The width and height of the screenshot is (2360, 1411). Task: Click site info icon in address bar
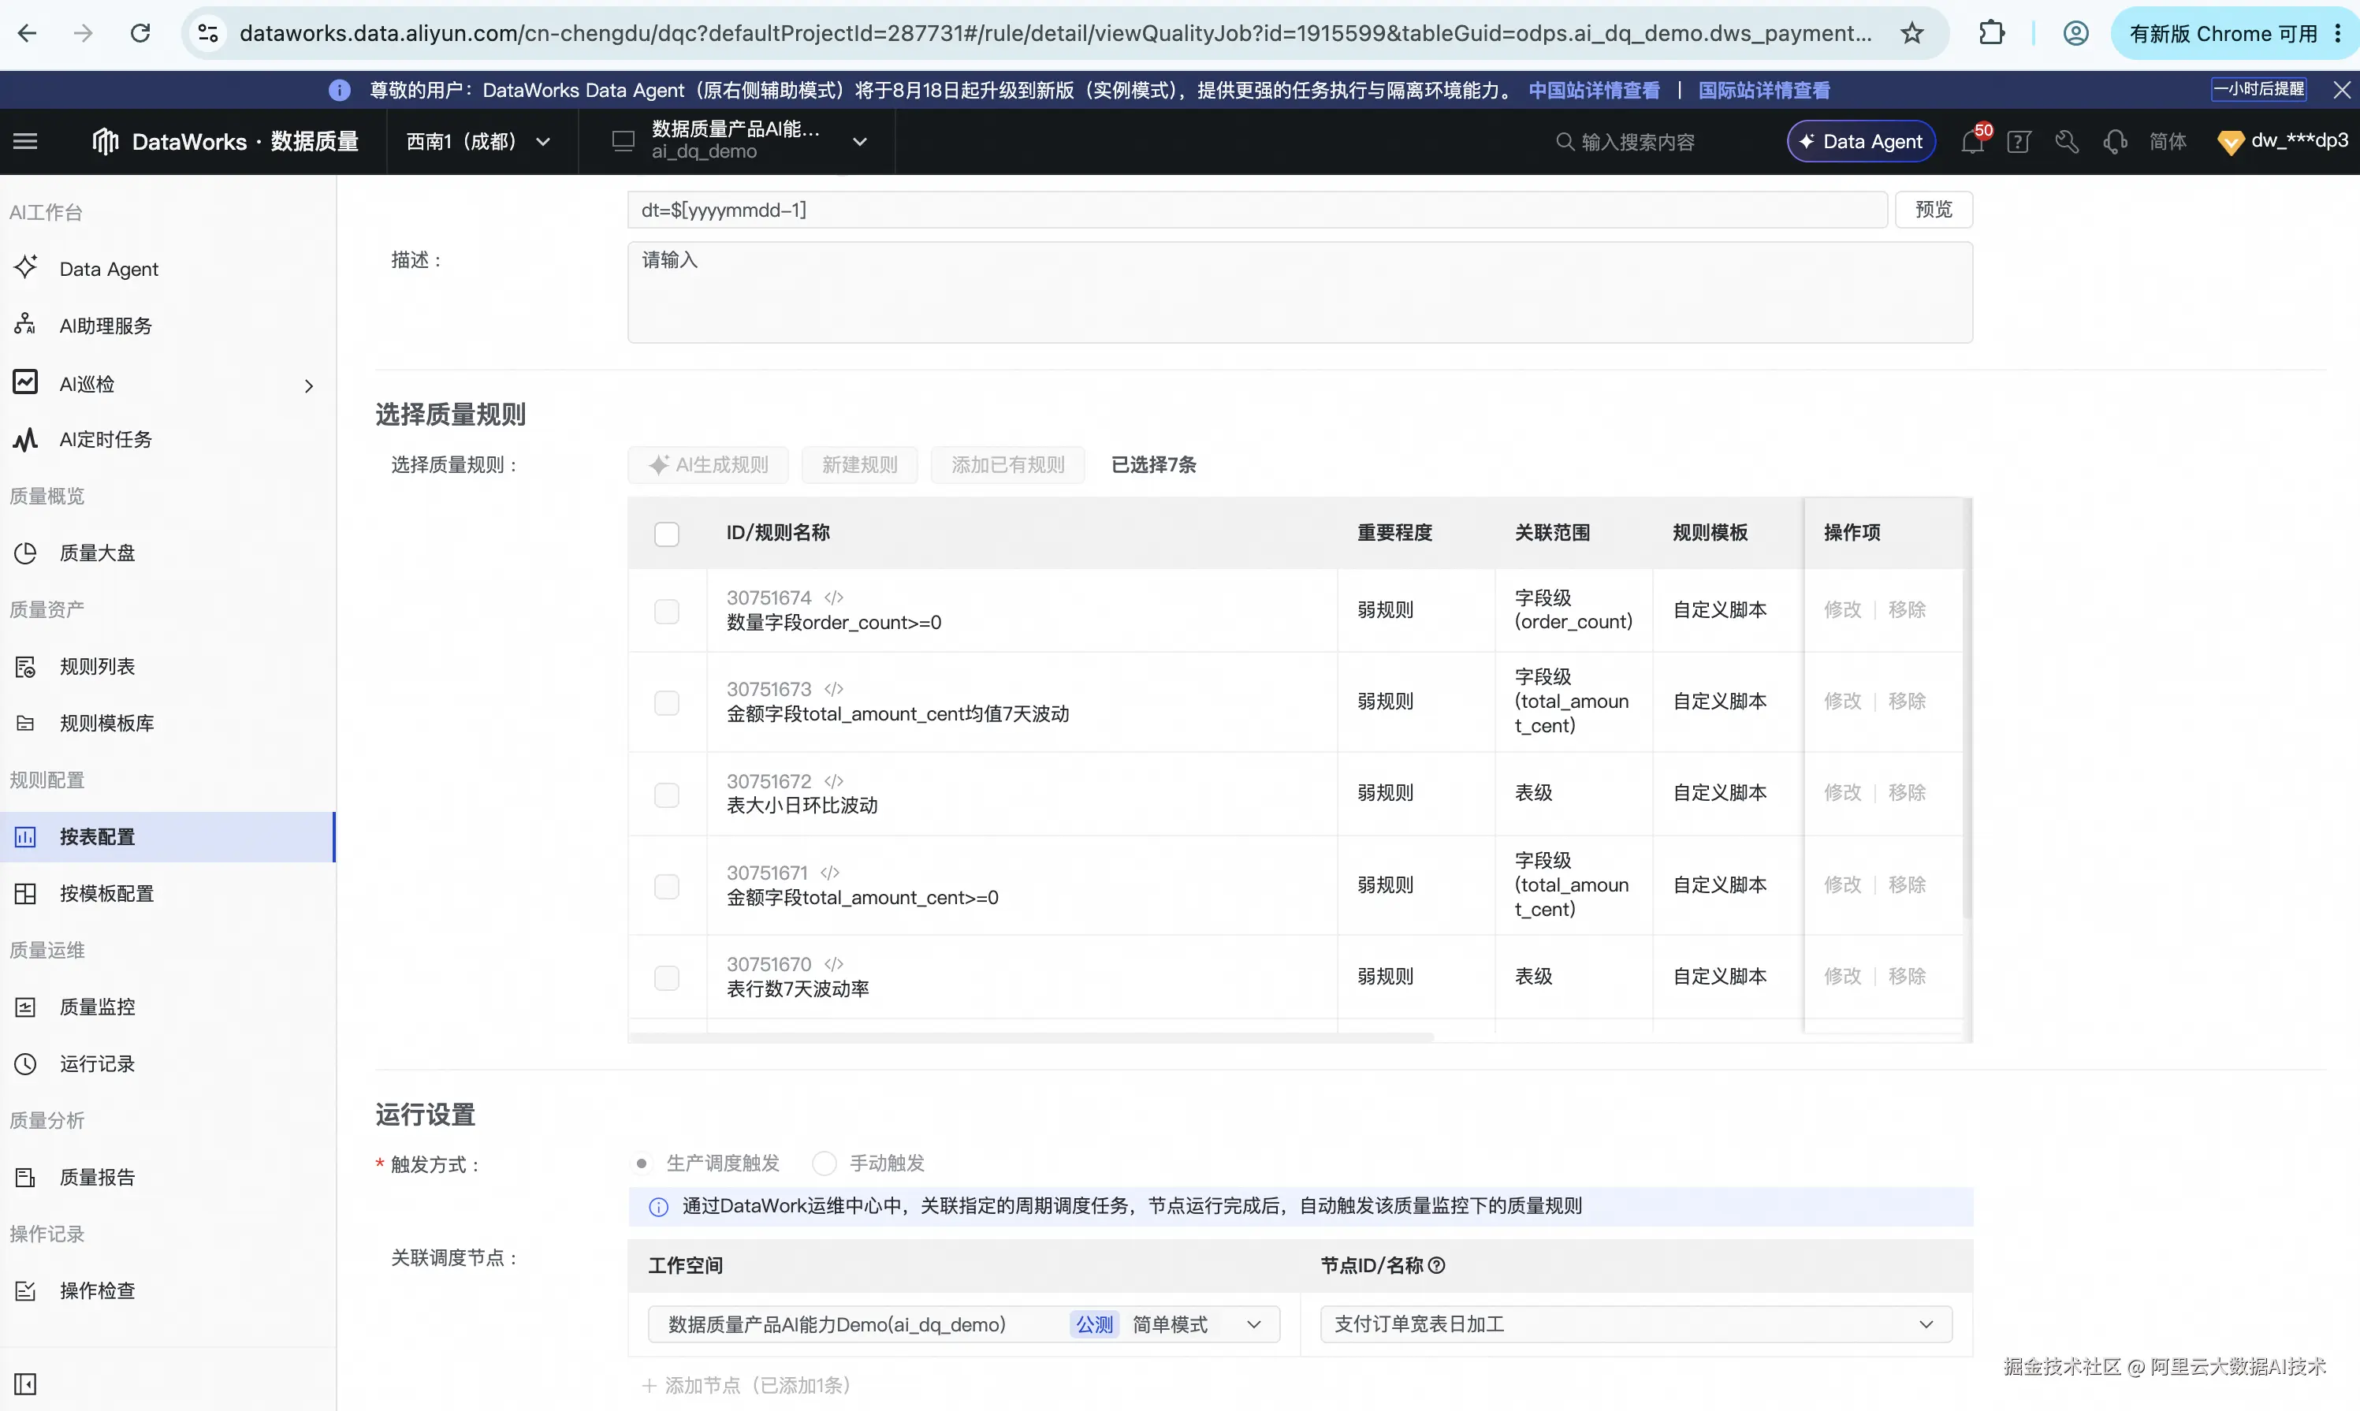208,33
